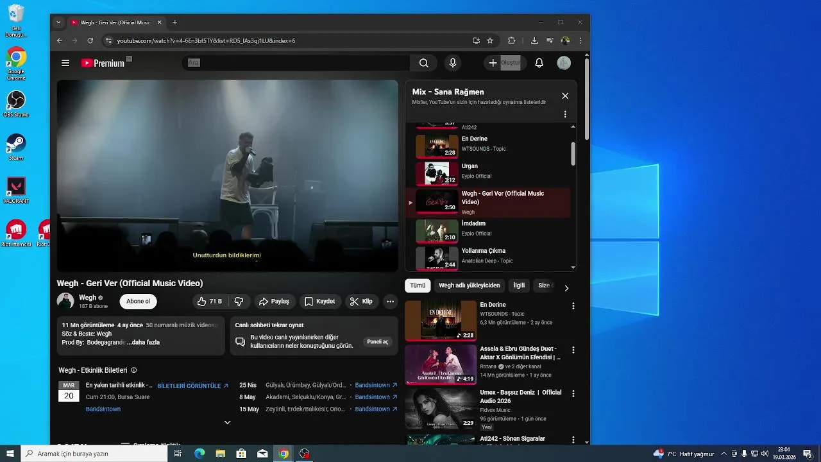Select the İlgili filter chip
The width and height of the screenshot is (821, 462).
(x=519, y=286)
